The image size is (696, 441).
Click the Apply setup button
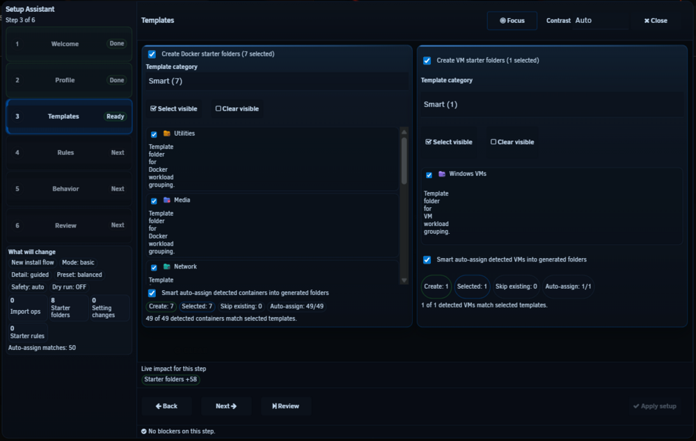tap(655, 406)
